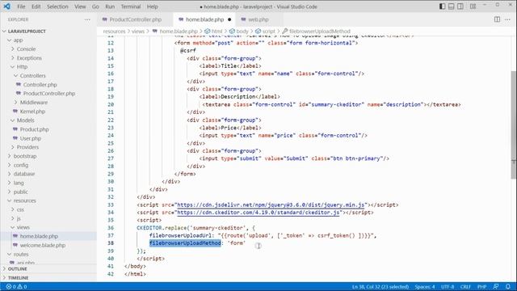This screenshot has height=291, width=517.
Task: Collapse the LARAVELPROJECT root folder
Action: (27, 31)
